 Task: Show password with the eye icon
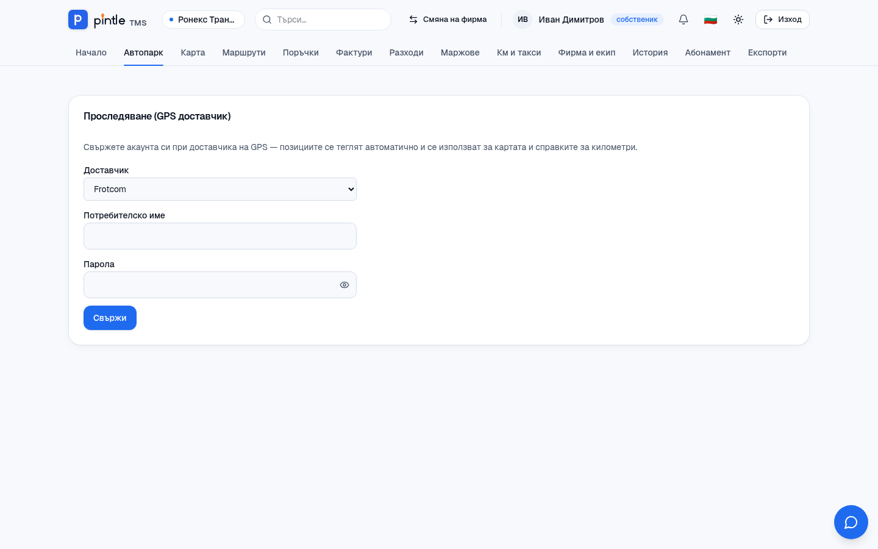coord(344,285)
